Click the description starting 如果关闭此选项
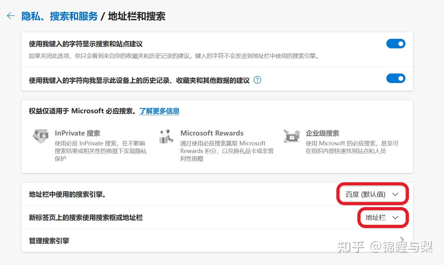The height and width of the screenshot is (265, 444). point(174,56)
